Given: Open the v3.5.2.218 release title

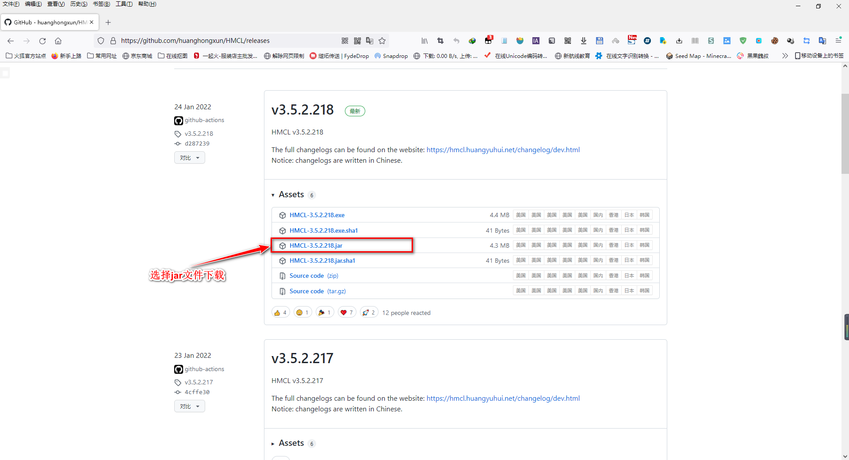Looking at the screenshot, I should click(302, 110).
